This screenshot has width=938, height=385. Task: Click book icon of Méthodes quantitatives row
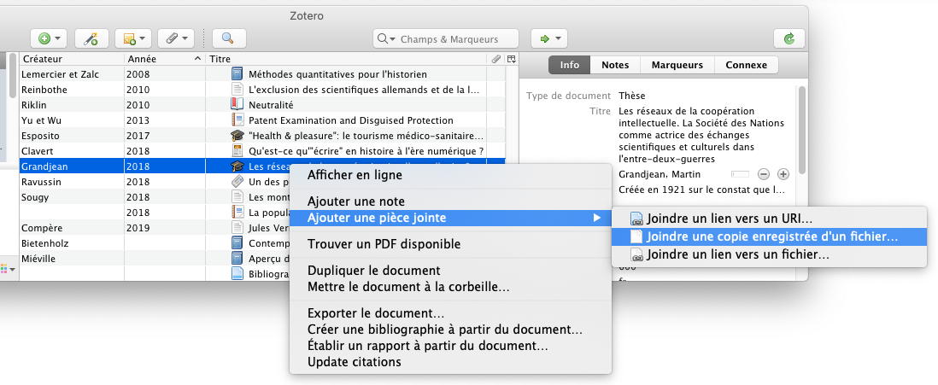237,74
